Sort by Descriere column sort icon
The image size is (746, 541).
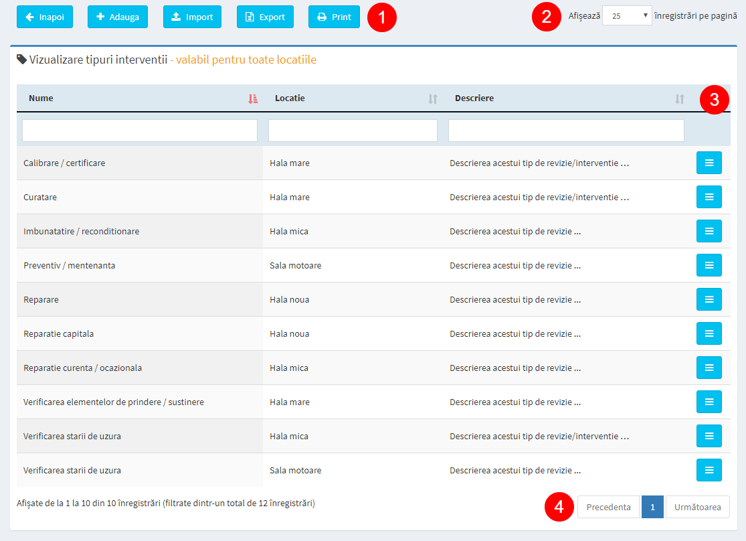click(x=679, y=98)
